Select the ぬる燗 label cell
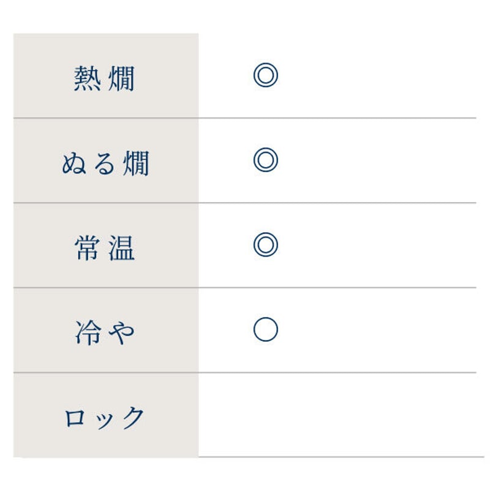 click(106, 160)
